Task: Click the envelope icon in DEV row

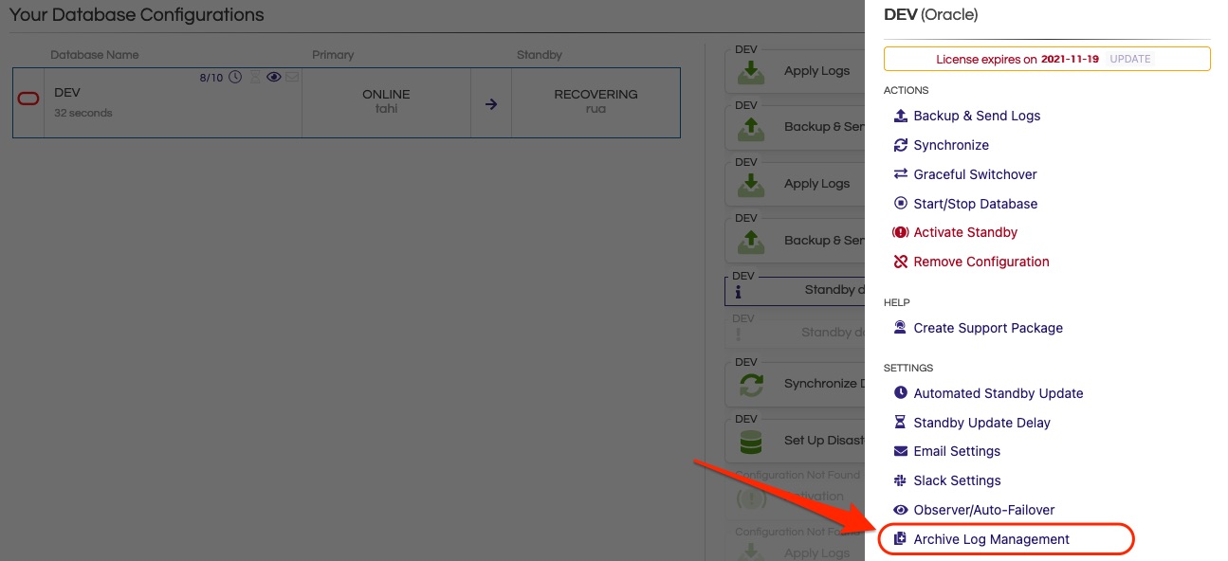Action: (292, 78)
